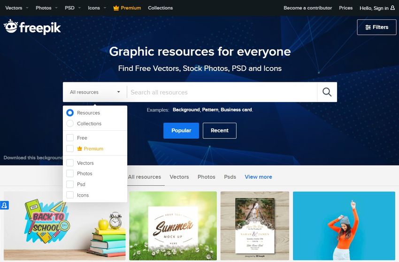Viewport: 399px width, 262px height.
Task: Tick the Icons checkbox
Action: (x=70, y=195)
